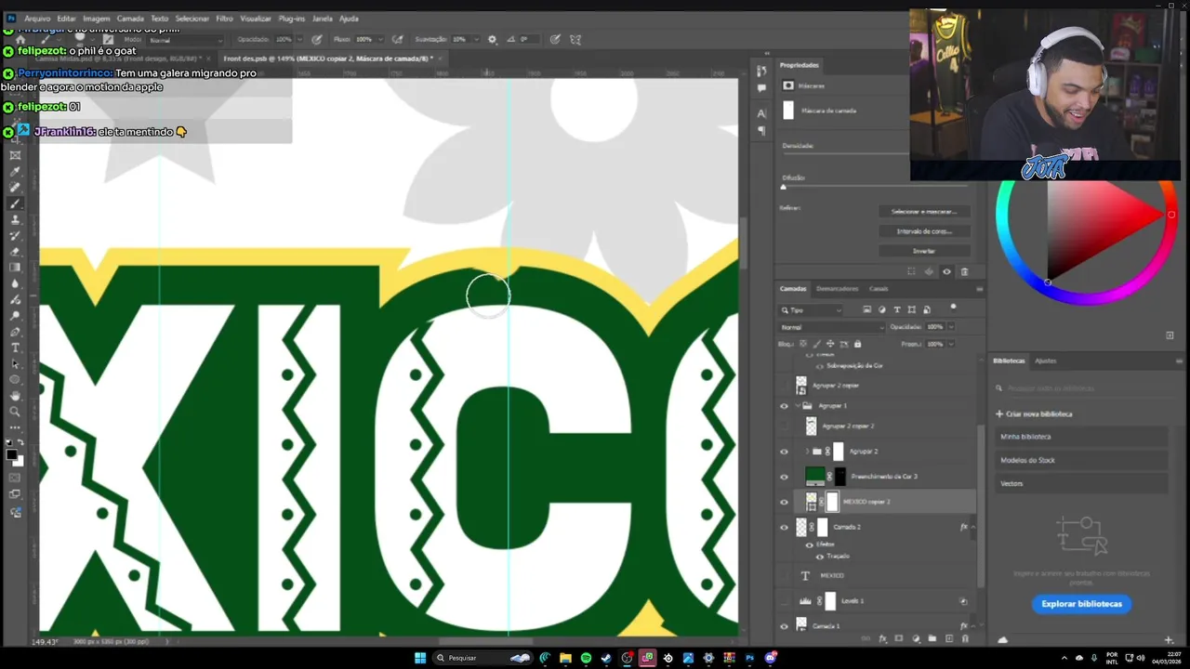This screenshot has width=1190, height=669.
Task: Select the Zoom magnifier tool
Action: [15, 411]
